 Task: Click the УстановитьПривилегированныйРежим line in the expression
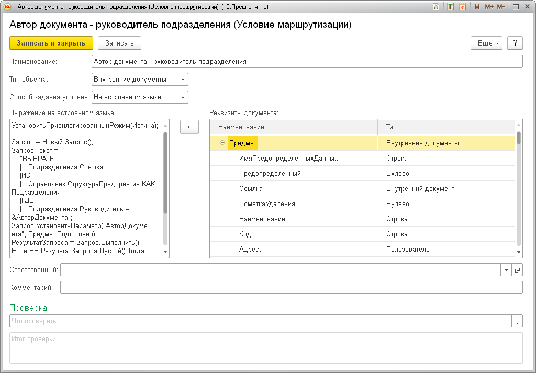coord(85,126)
